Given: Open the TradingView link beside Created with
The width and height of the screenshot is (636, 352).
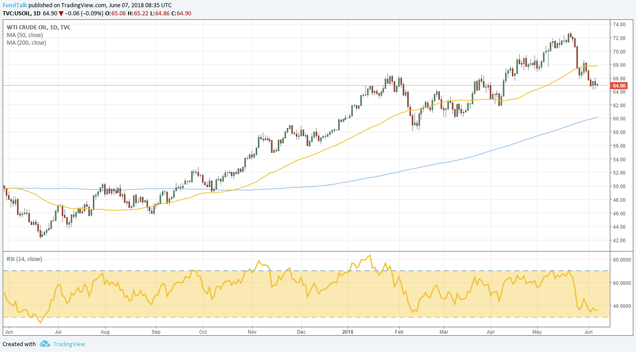Looking at the screenshot, I should click(x=69, y=344).
